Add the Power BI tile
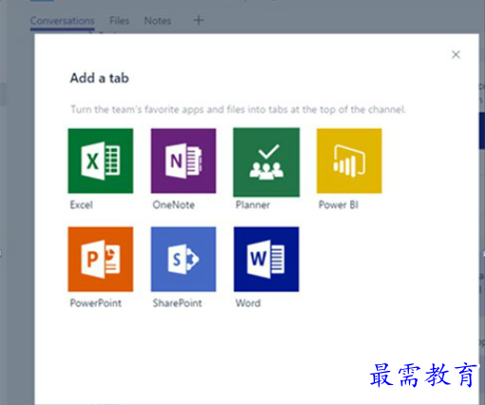The image size is (485, 405). tap(349, 161)
